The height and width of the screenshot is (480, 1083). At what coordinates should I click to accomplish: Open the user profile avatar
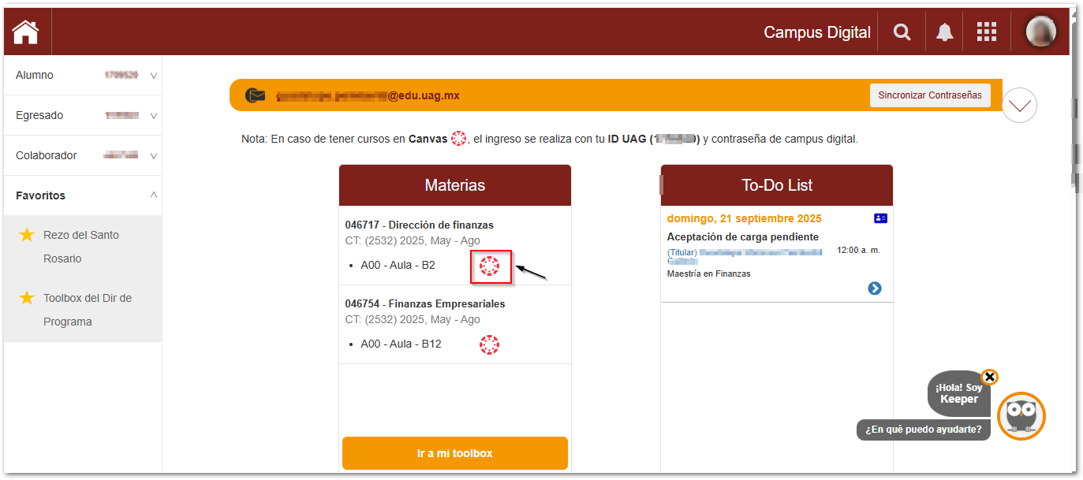1040,32
